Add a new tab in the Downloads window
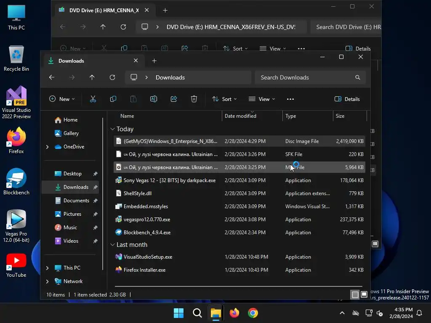 point(154,61)
